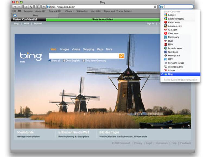
Task: Go back with the browser back arrow
Action: pyautogui.click(x=15, y=7)
